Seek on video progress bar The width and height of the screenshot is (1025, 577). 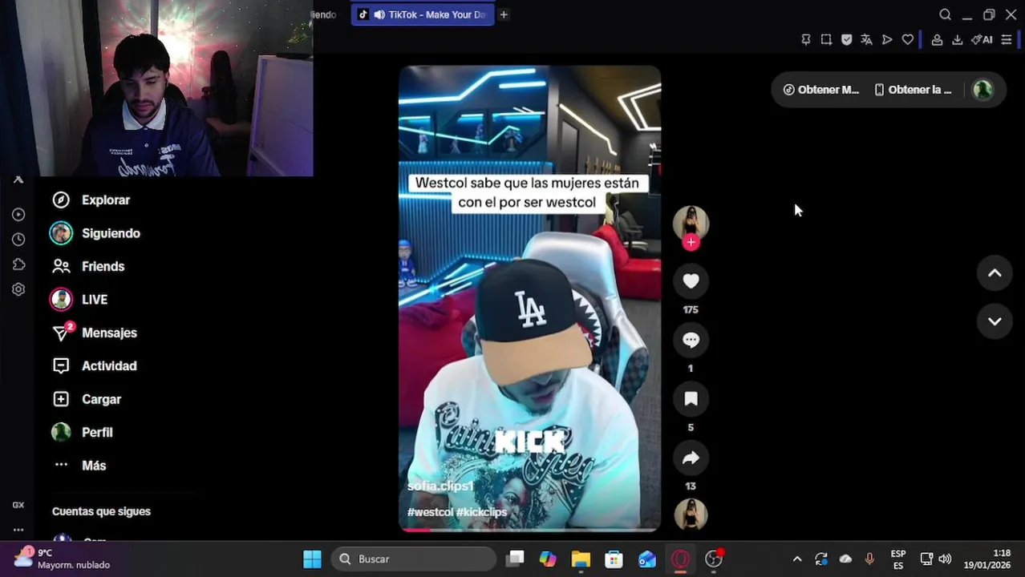click(x=529, y=530)
